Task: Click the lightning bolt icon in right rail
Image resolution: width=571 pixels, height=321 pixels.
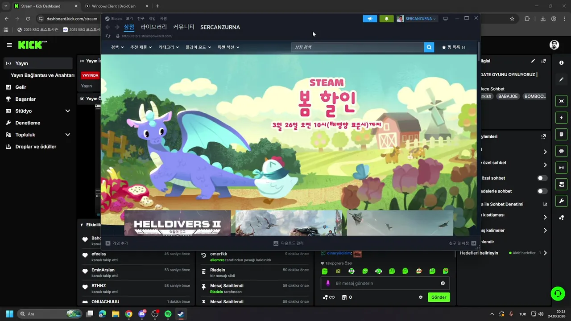Action: pyautogui.click(x=561, y=118)
